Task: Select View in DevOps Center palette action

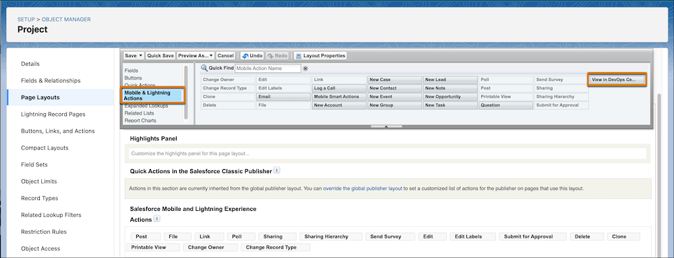Action: (x=617, y=79)
